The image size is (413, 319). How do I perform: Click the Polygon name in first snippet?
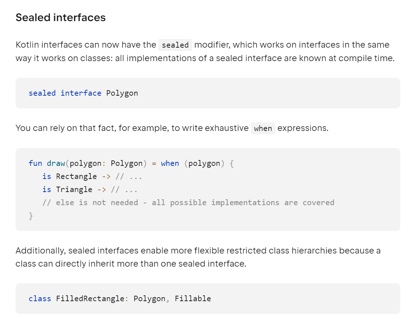(x=122, y=93)
